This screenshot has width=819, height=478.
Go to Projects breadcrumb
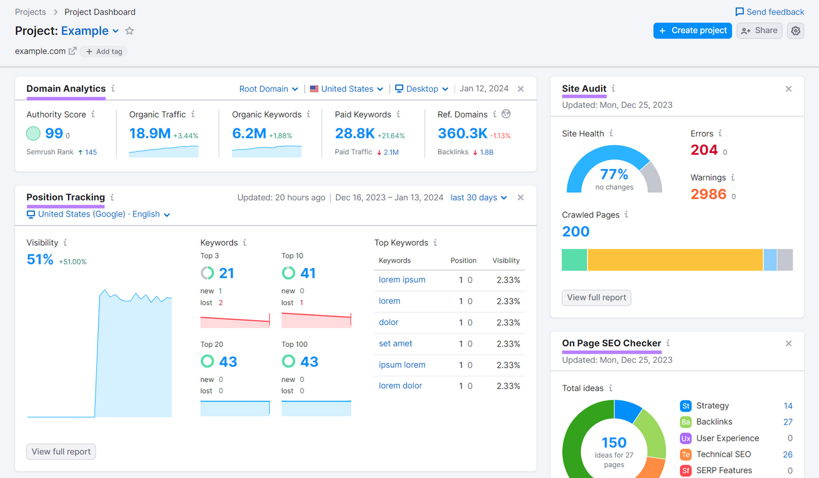coord(31,12)
